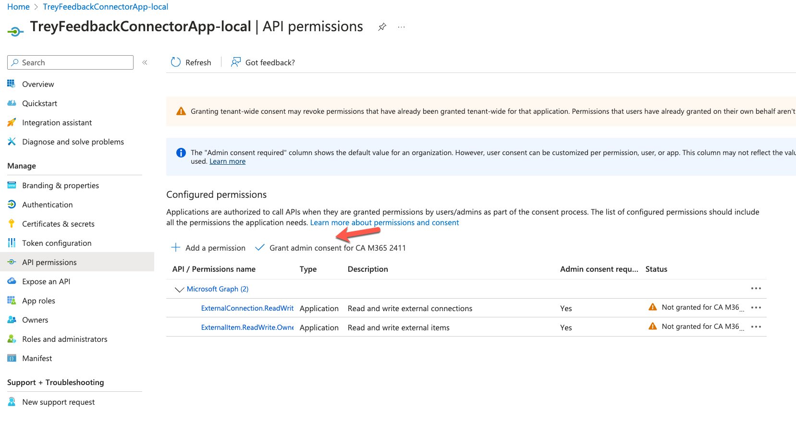This screenshot has height=435, width=796.
Task: Click the Owners people icon
Action: (12, 320)
